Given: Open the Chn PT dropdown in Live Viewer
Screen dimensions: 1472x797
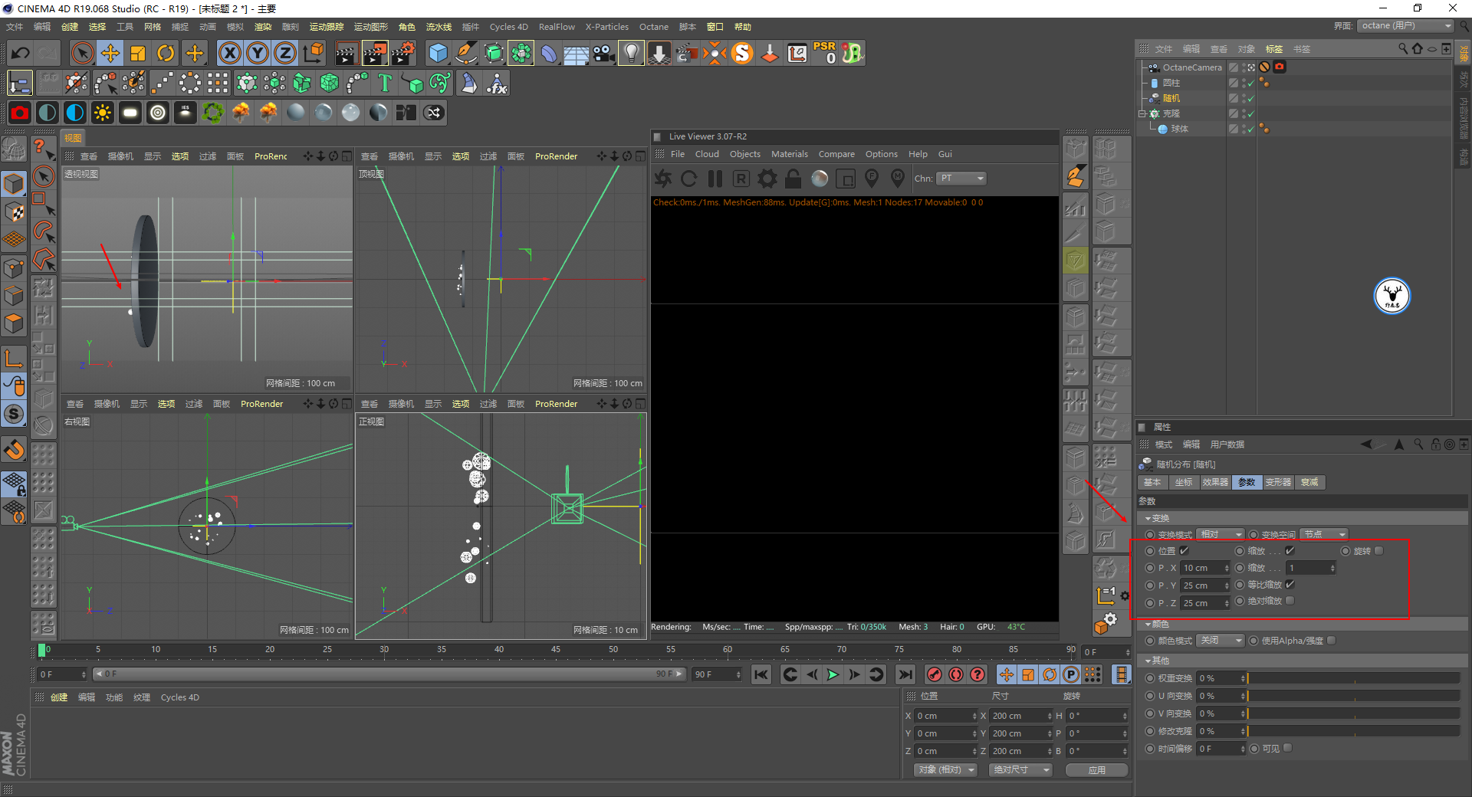Looking at the screenshot, I should click(961, 179).
